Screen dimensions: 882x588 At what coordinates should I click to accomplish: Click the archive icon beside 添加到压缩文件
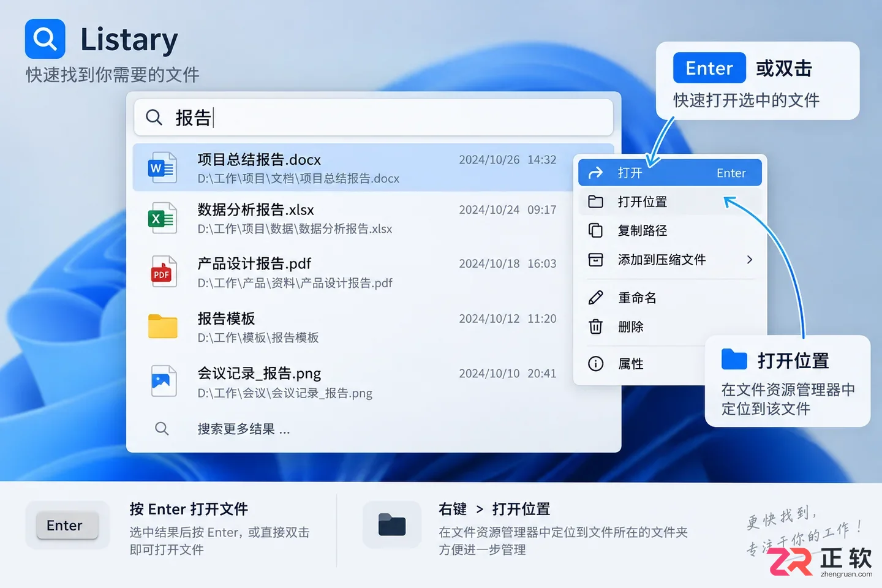(x=595, y=260)
